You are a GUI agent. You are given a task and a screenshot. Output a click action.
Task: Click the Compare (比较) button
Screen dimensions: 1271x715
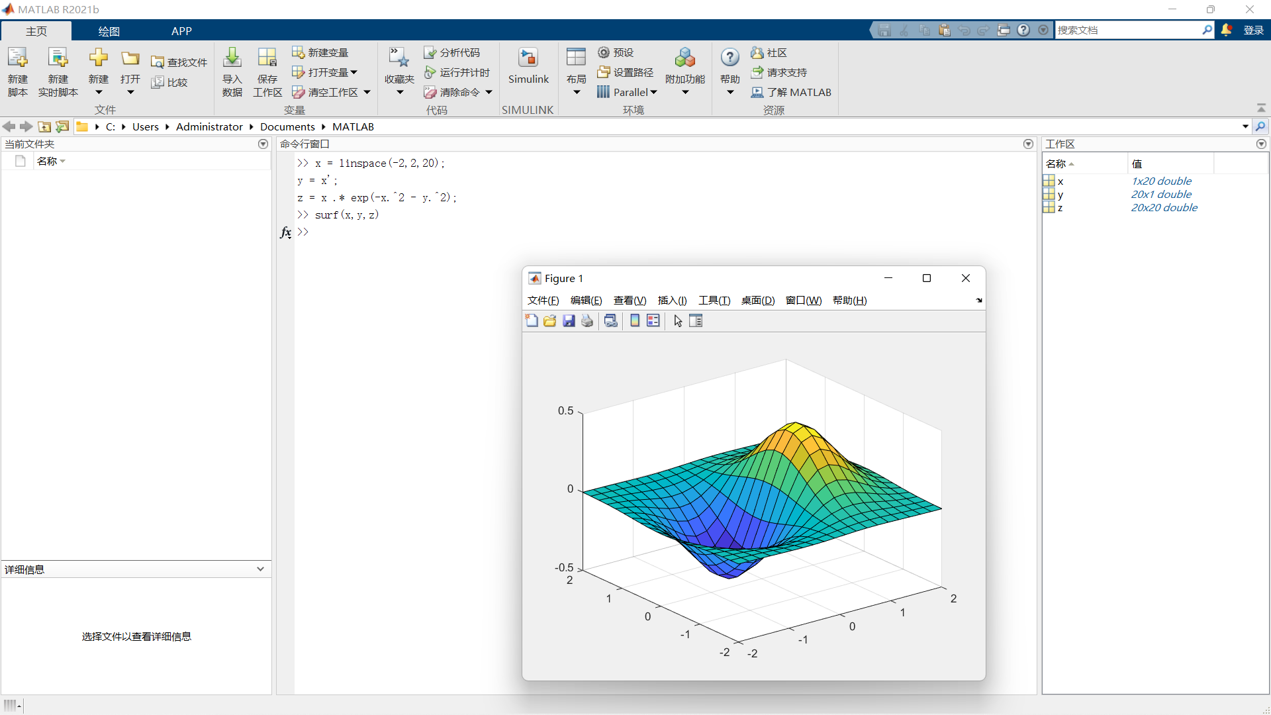pos(170,82)
